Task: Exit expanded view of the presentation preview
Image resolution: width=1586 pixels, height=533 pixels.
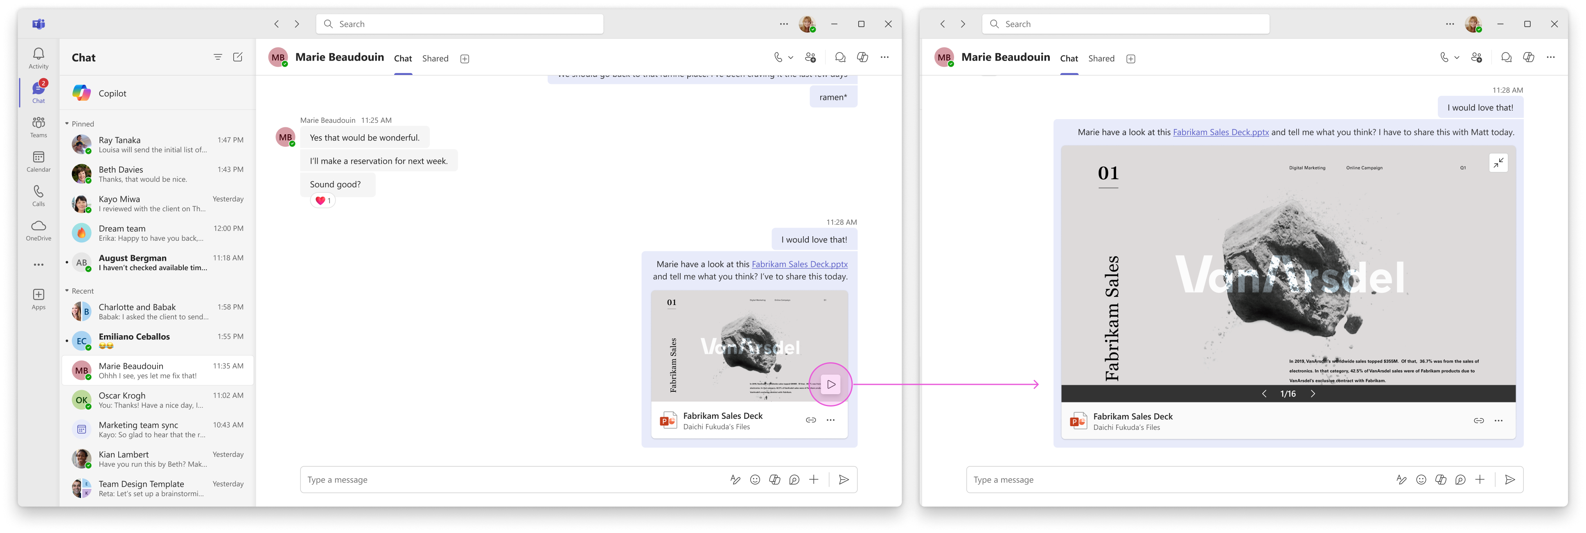Action: click(x=1499, y=162)
